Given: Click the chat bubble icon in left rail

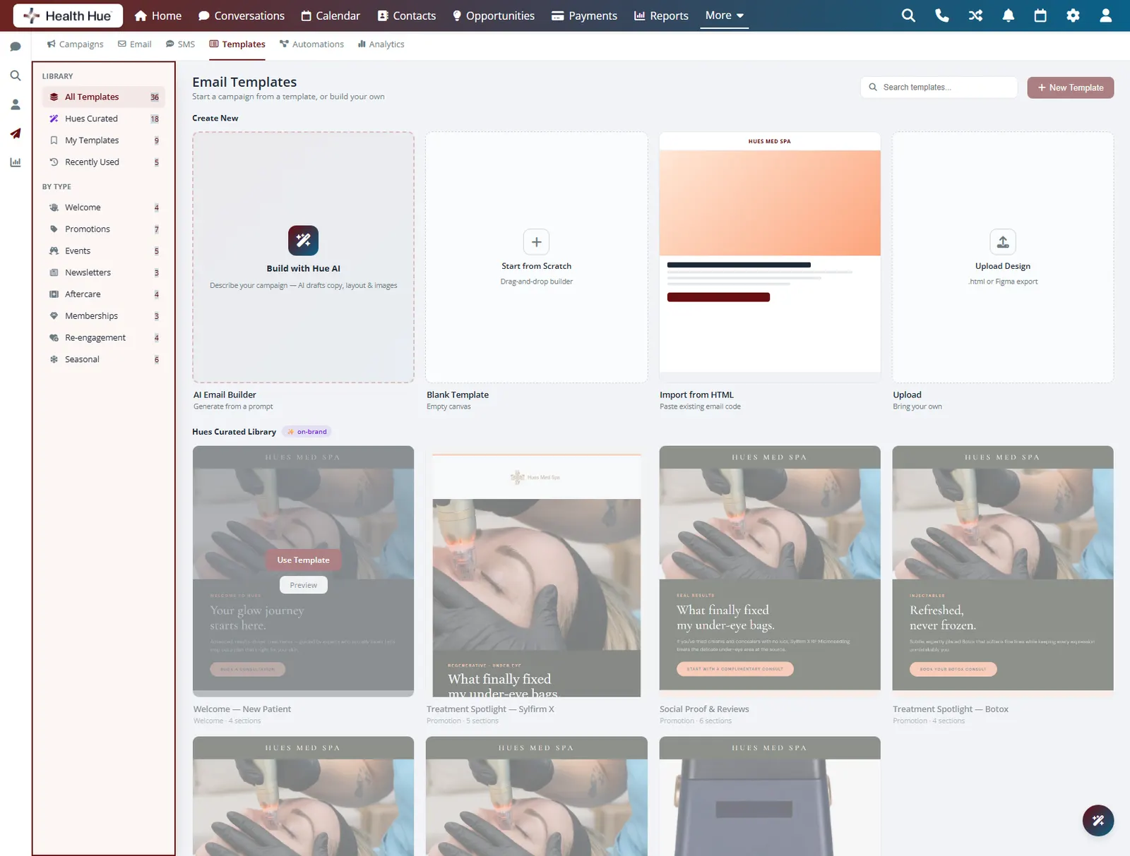Looking at the screenshot, I should 16,47.
